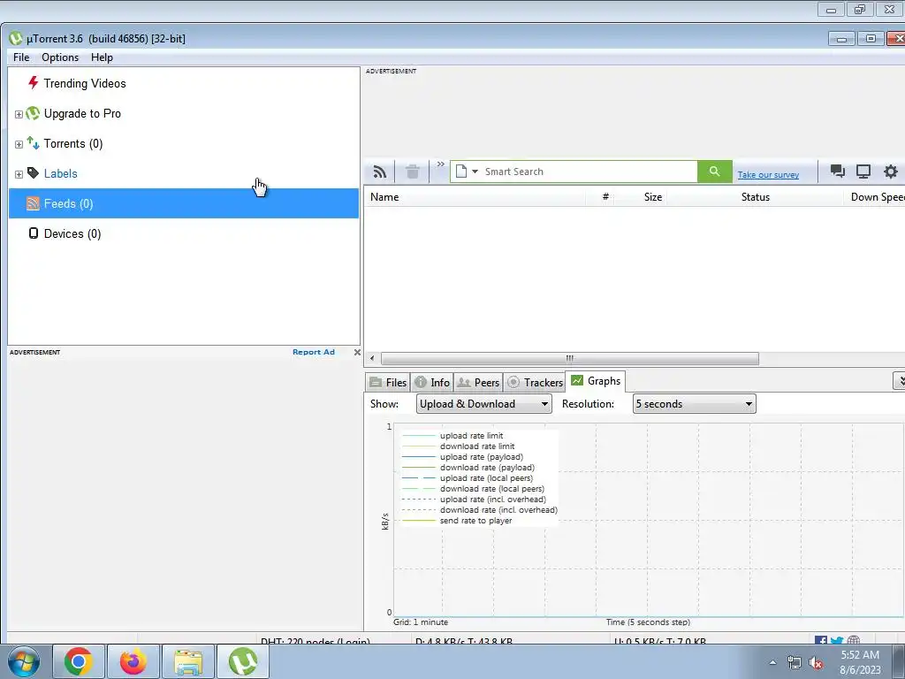Show hidden system tray icons
This screenshot has width=905, height=679.
(772, 663)
